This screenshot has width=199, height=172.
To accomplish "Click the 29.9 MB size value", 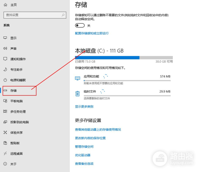I will point(165,91).
